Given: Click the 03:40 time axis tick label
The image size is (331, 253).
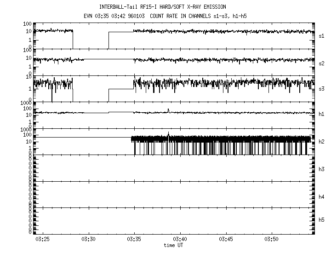Looking at the screenshot, I should pos(180,239).
